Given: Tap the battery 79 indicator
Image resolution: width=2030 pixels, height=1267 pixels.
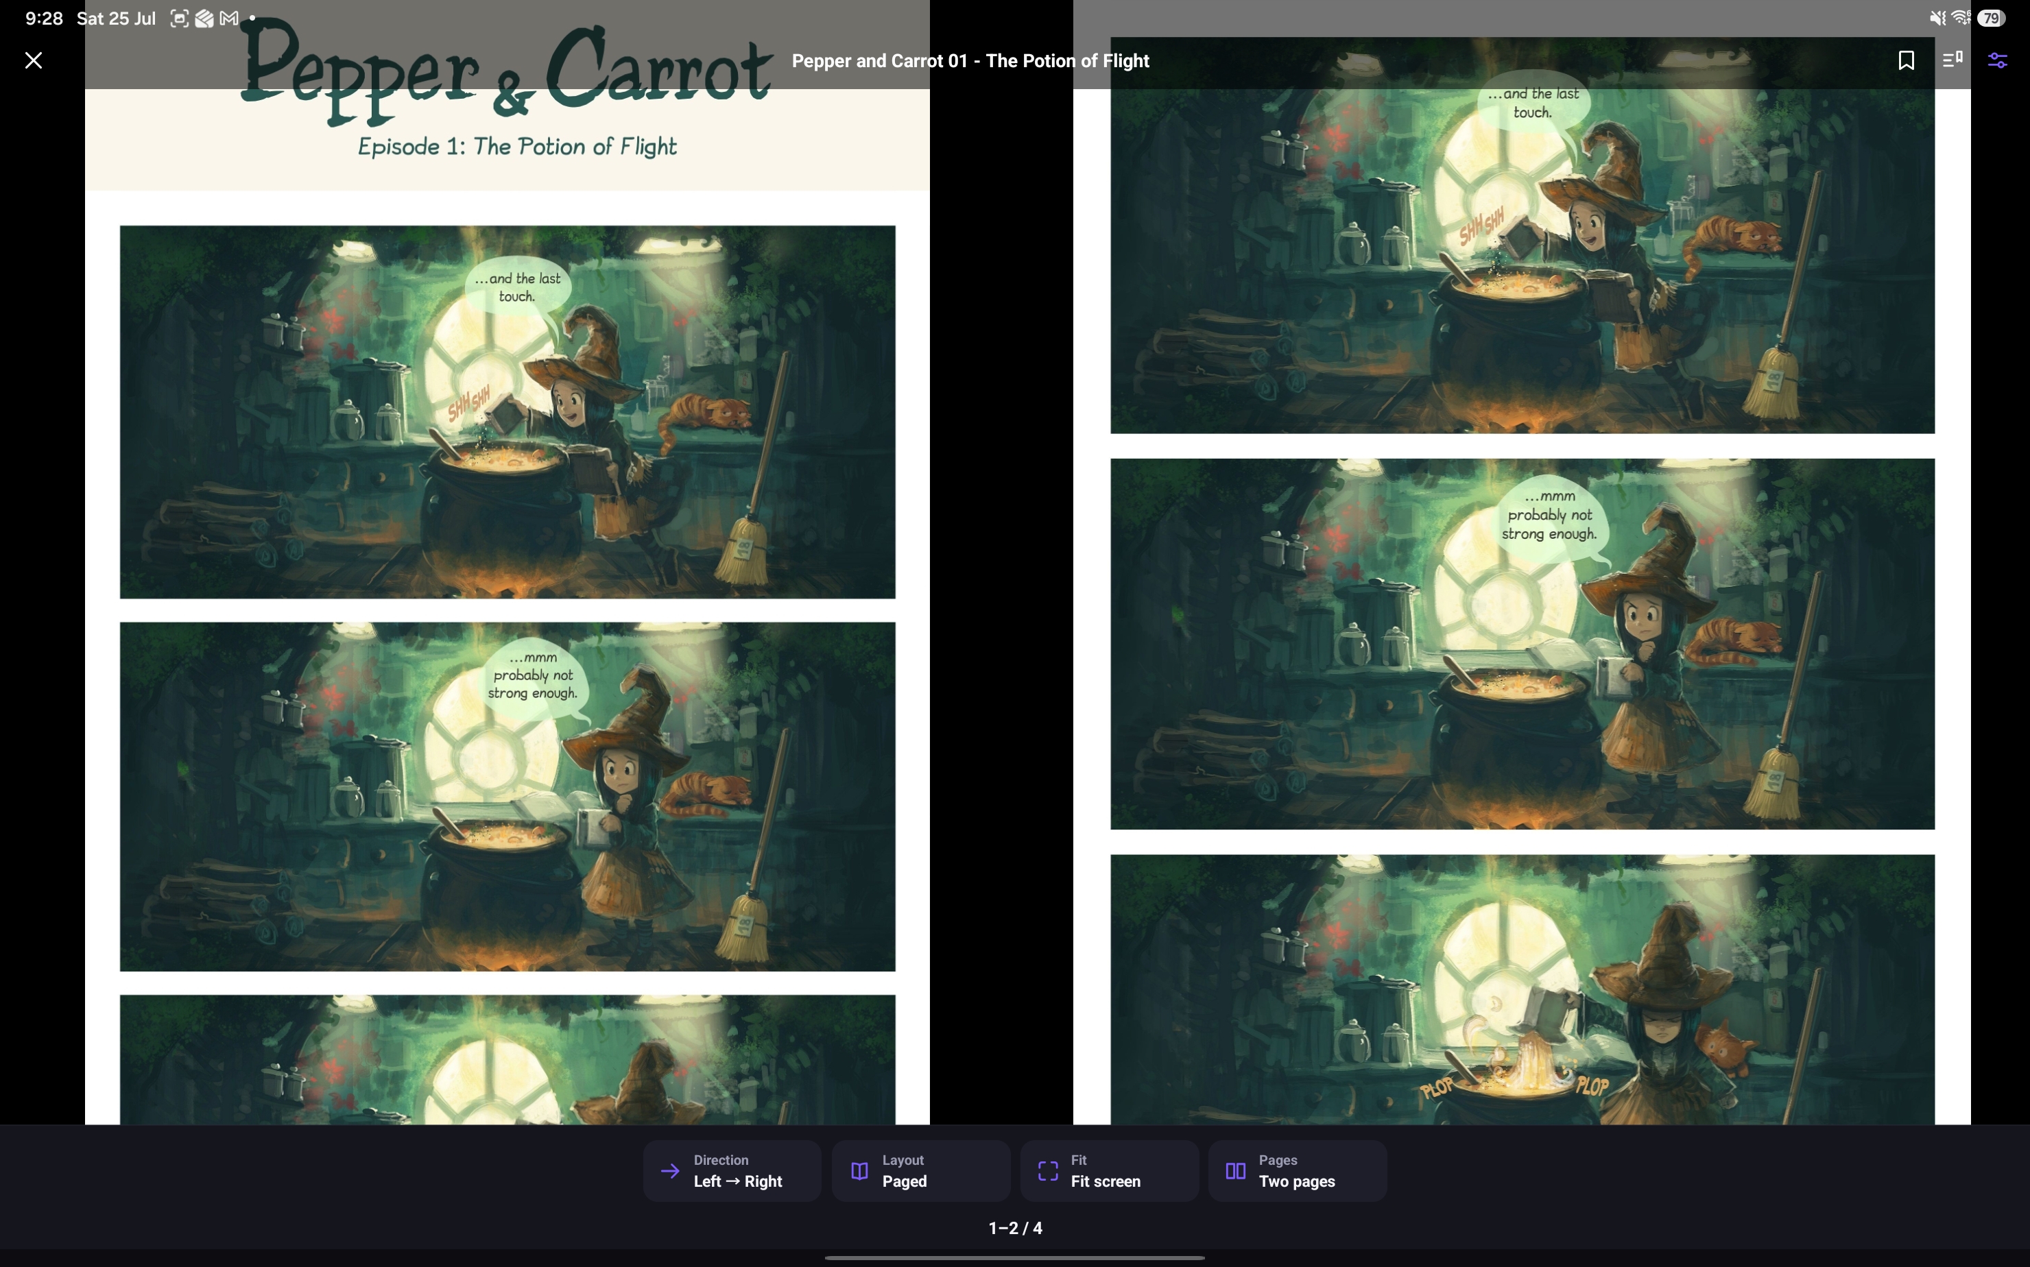Looking at the screenshot, I should (x=1992, y=18).
